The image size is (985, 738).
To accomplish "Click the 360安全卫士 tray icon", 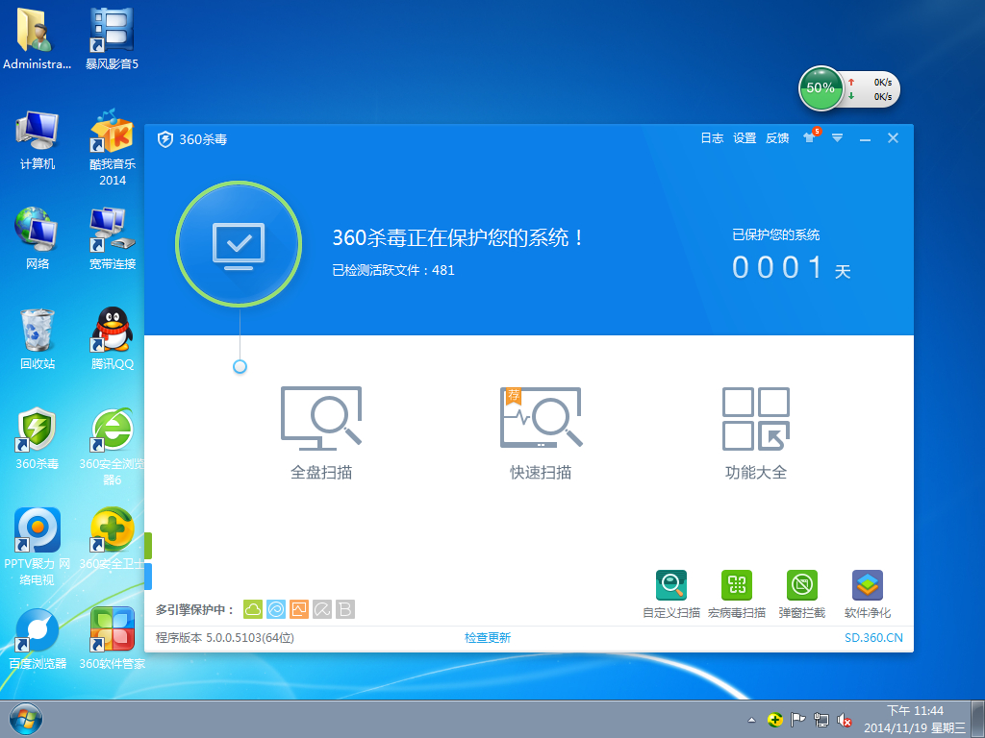I will 775,720.
